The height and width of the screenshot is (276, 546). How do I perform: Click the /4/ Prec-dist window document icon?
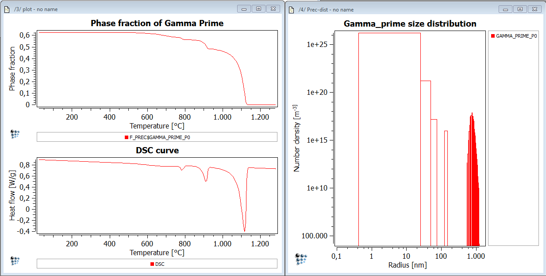292,9
